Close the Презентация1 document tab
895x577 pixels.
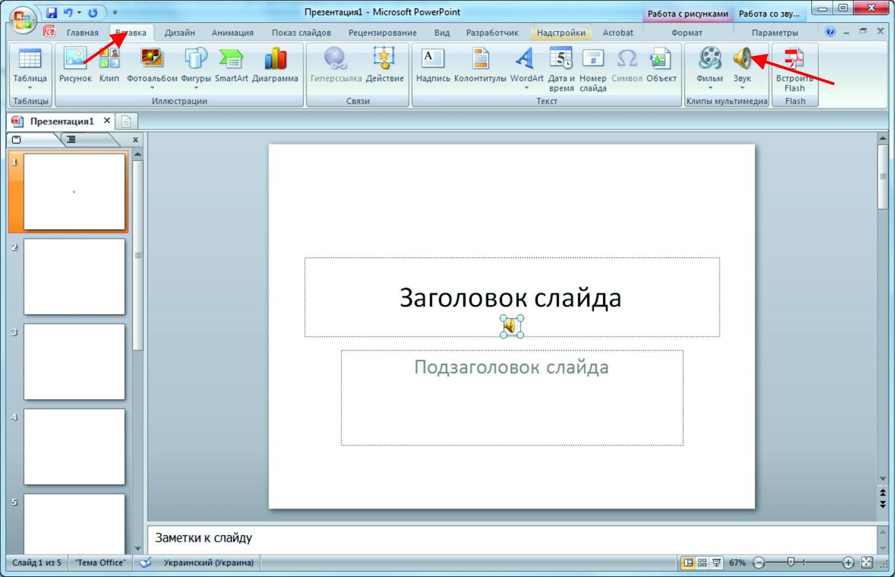coord(107,120)
